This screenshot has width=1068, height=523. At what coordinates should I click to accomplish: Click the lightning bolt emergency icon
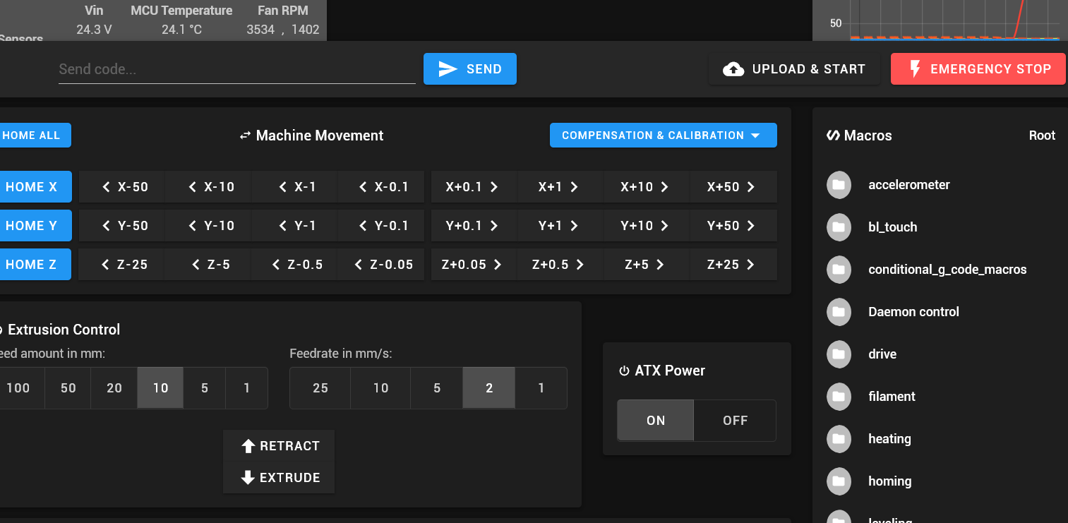coord(915,69)
